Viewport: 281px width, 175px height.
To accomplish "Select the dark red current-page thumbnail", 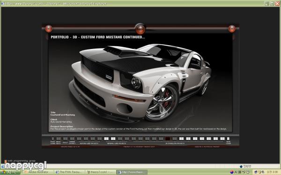I will (x=168, y=139).
